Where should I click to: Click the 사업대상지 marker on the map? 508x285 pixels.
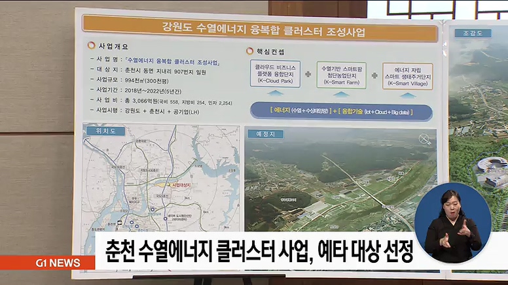coord(179,185)
